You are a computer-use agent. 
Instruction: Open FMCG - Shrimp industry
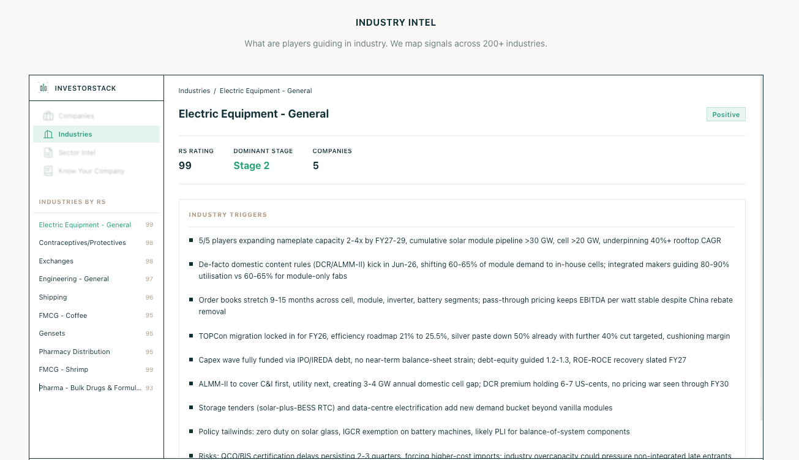(x=96, y=369)
